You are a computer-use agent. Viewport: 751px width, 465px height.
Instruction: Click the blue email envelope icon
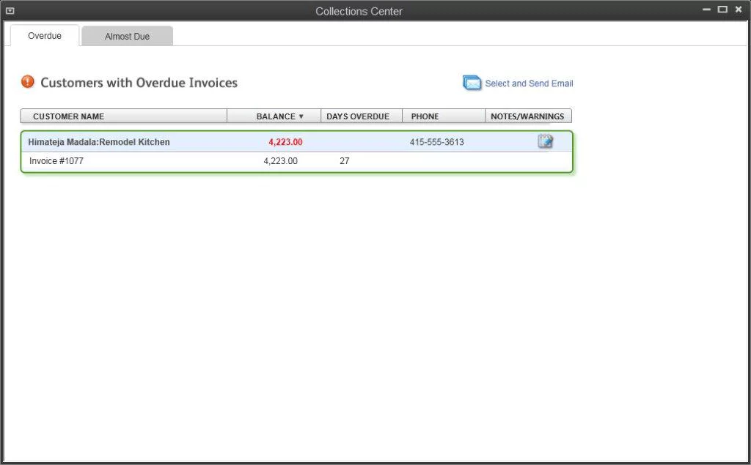click(x=472, y=83)
